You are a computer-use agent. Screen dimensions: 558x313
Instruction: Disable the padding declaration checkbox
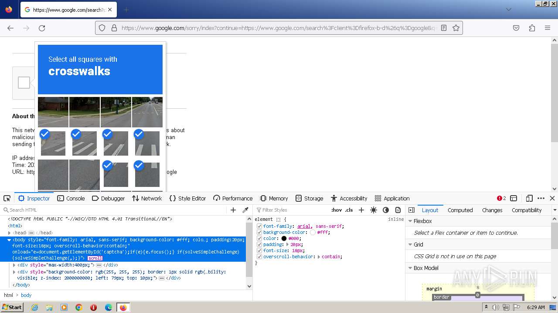click(x=259, y=244)
